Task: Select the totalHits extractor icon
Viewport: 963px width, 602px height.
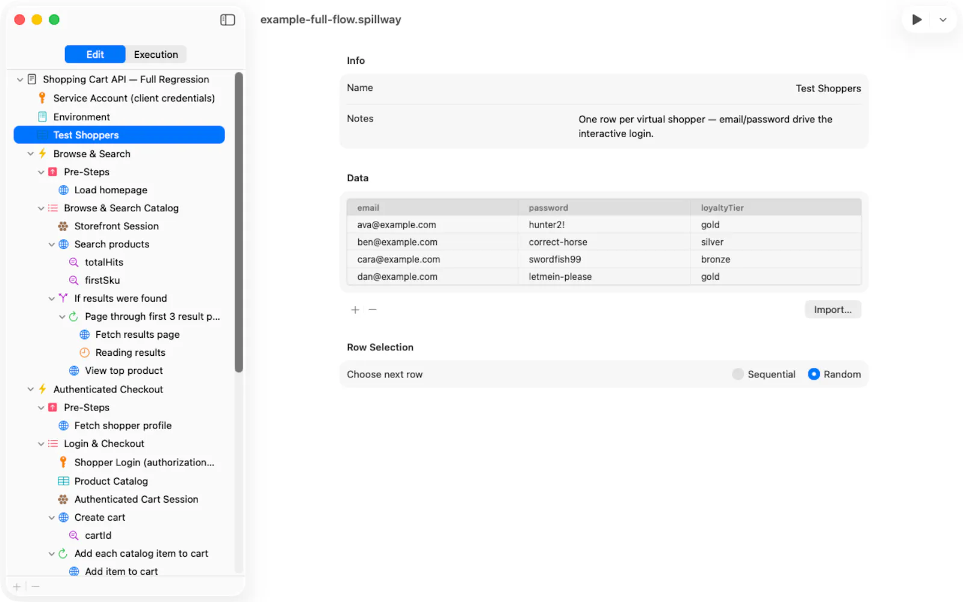Action: pyautogui.click(x=74, y=262)
